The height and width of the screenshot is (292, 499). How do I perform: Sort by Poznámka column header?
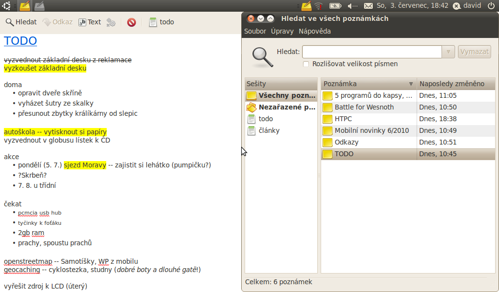pos(369,84)
